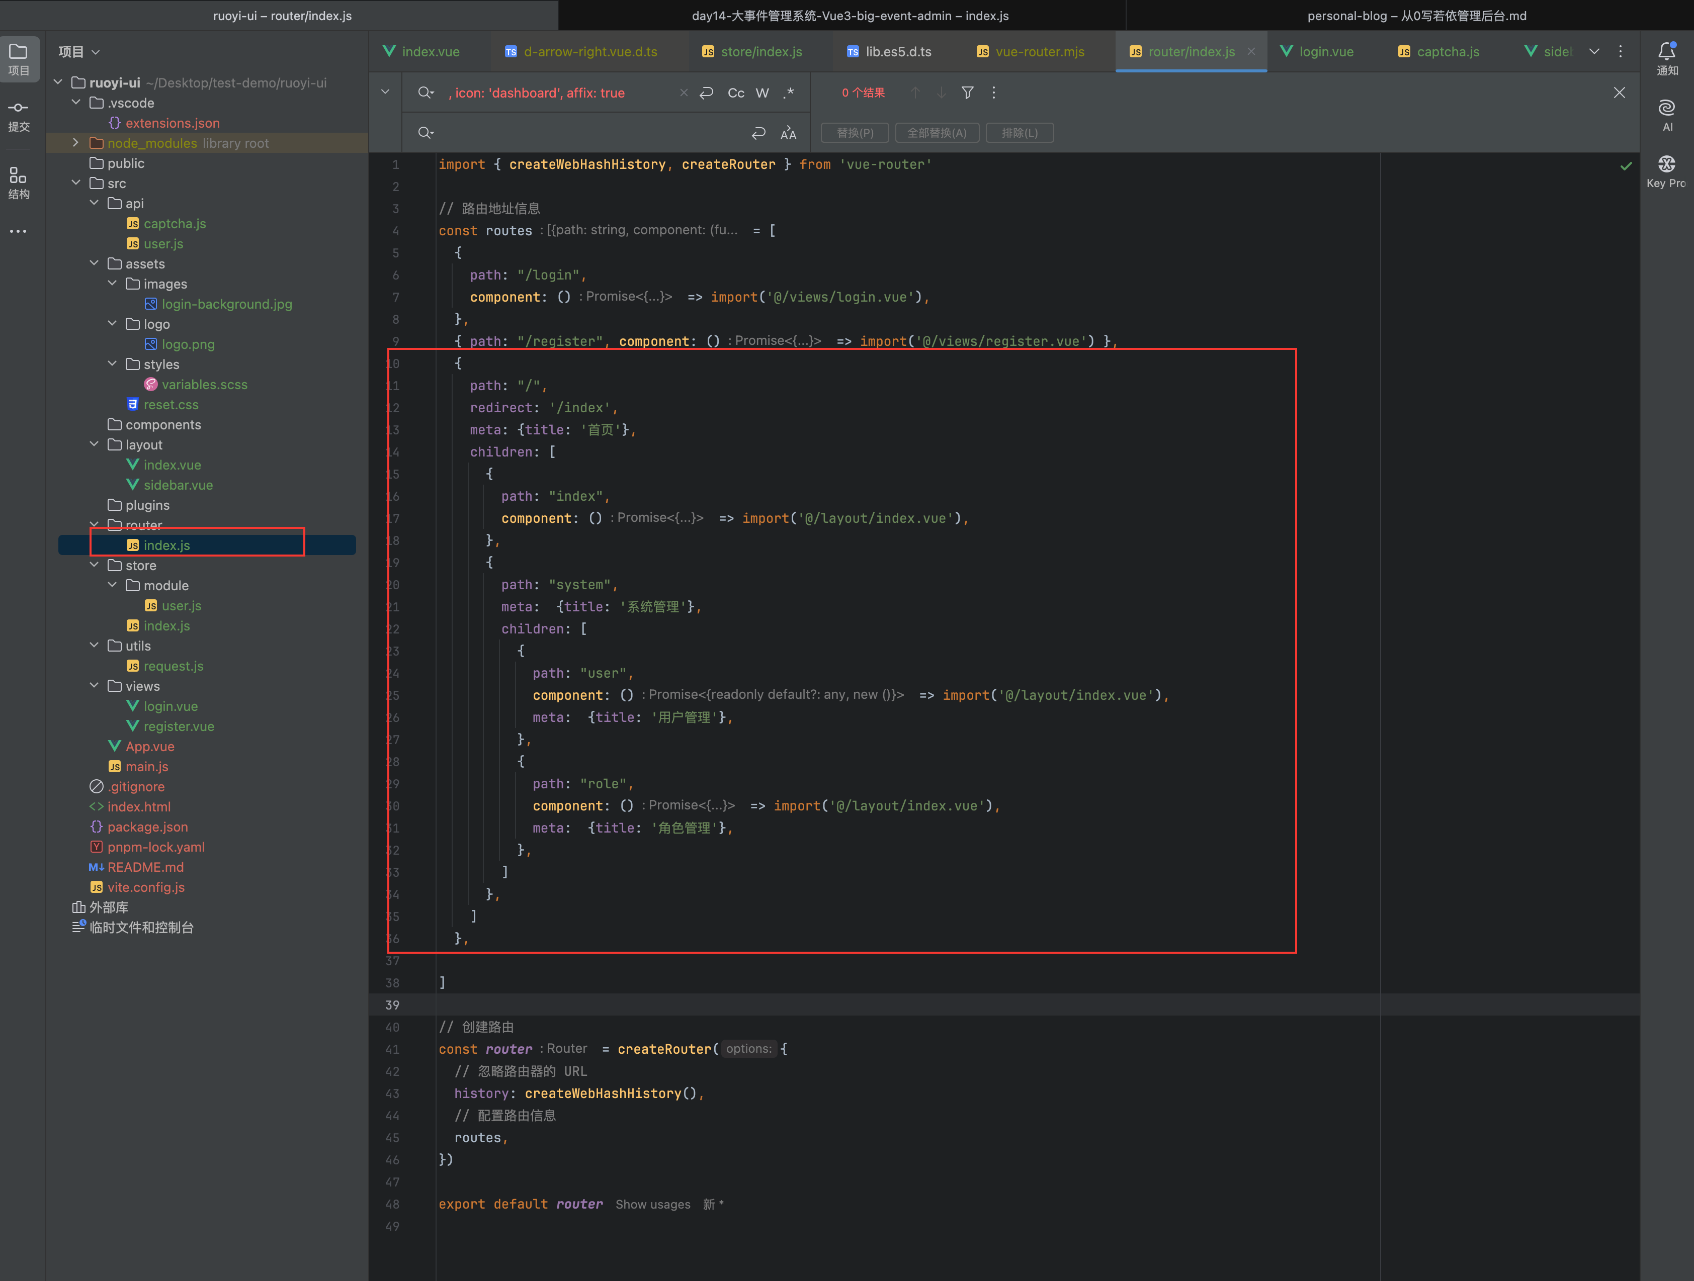
Task: Switch to the lib.es5.d.ts tab
Action: coord(890,51)
